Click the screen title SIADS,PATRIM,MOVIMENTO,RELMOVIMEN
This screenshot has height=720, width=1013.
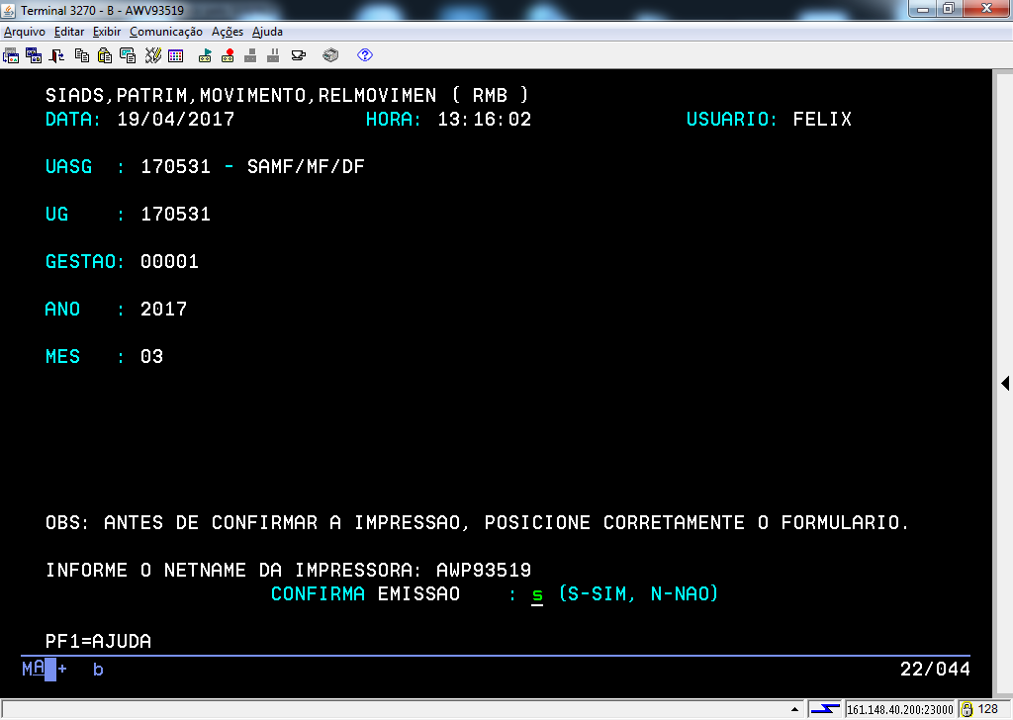click(241, 96)
